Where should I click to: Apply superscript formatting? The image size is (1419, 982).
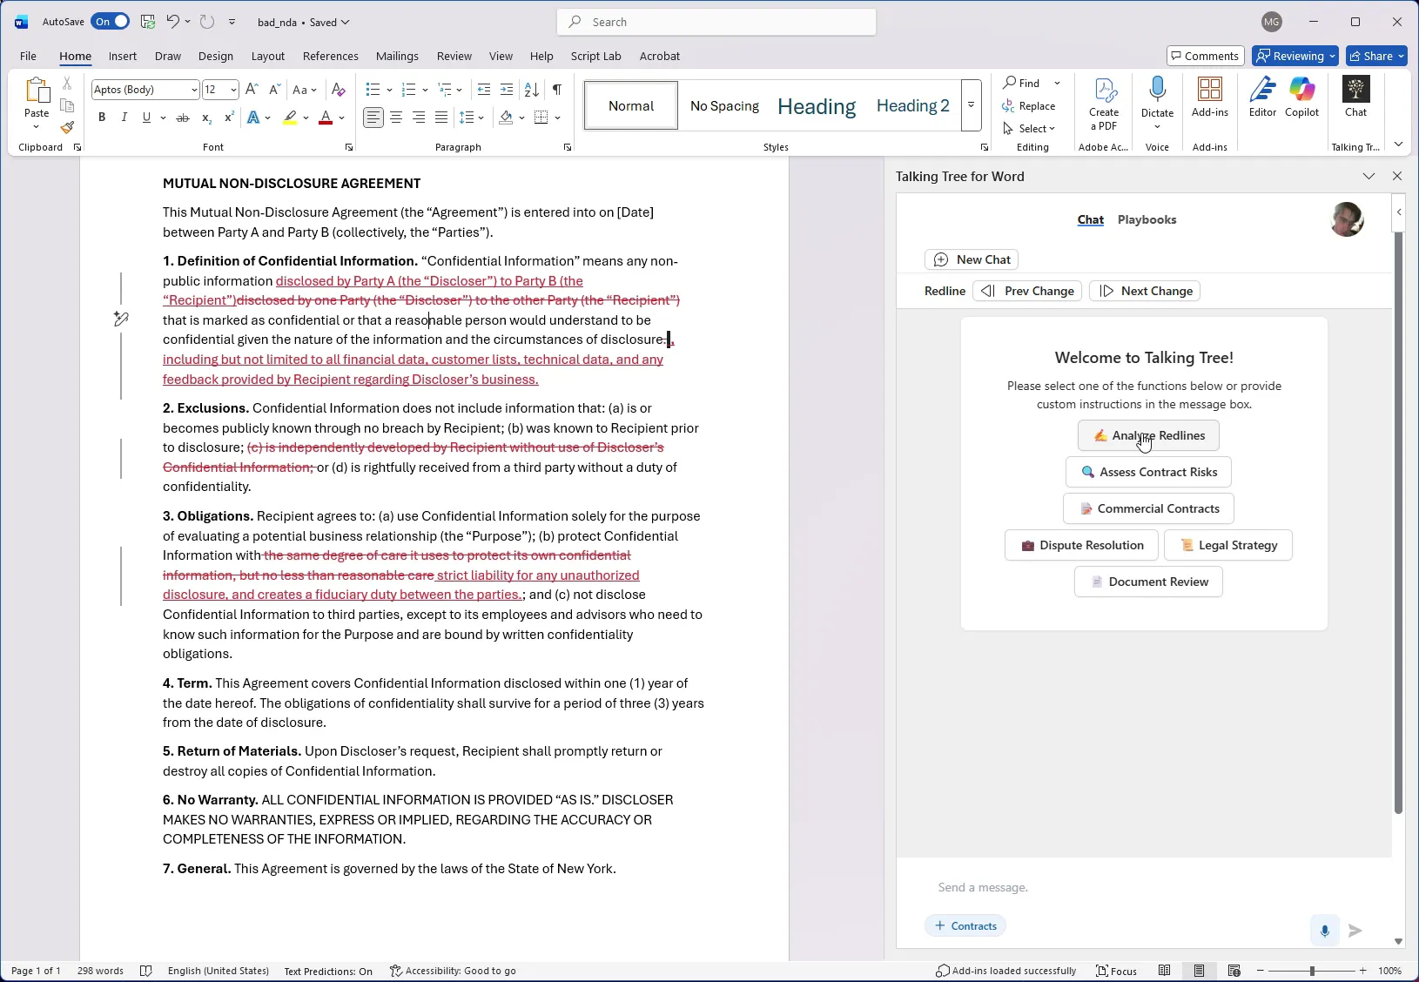[x=229, y=118]
